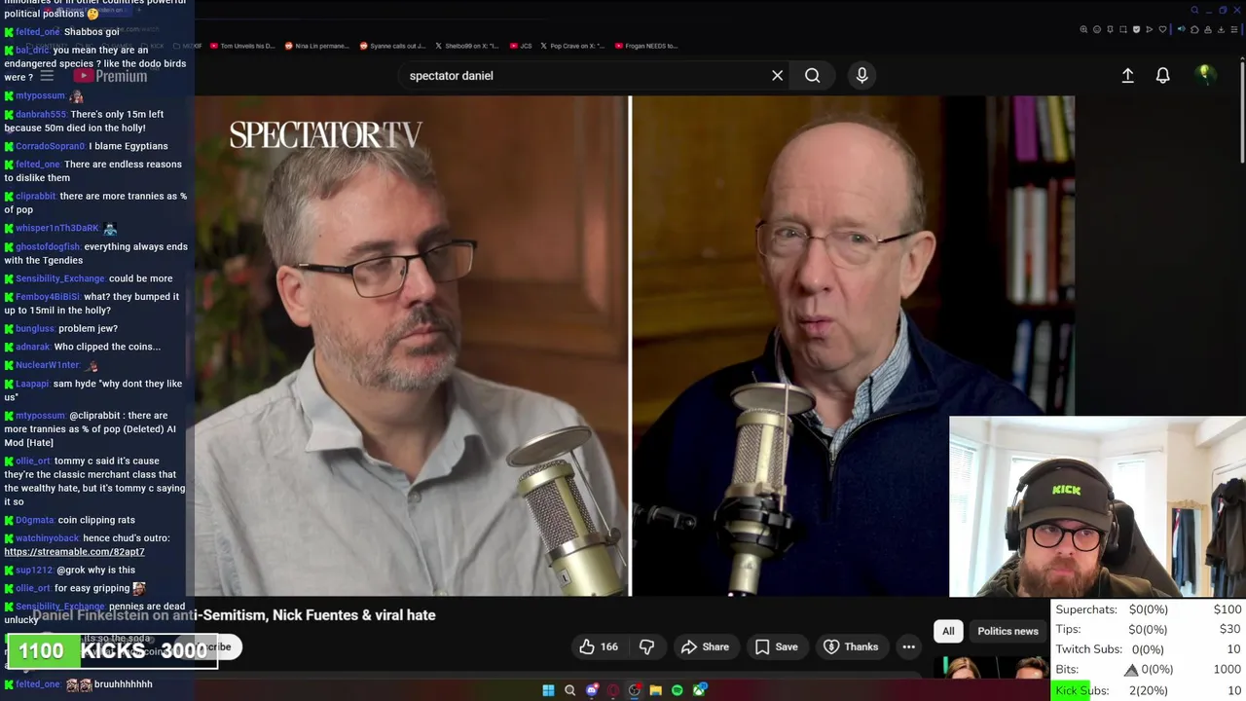Like the video with thumbs up
Viewport: 1246px width, 701px height.
click(598, 646)
